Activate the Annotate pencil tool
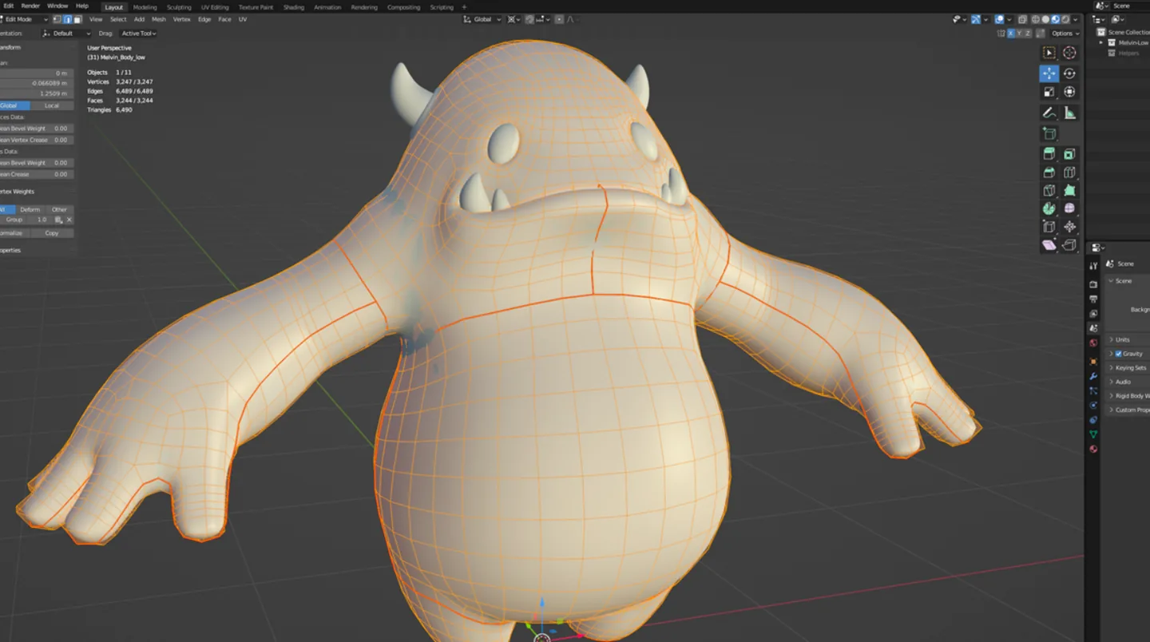 point(1049,113)
